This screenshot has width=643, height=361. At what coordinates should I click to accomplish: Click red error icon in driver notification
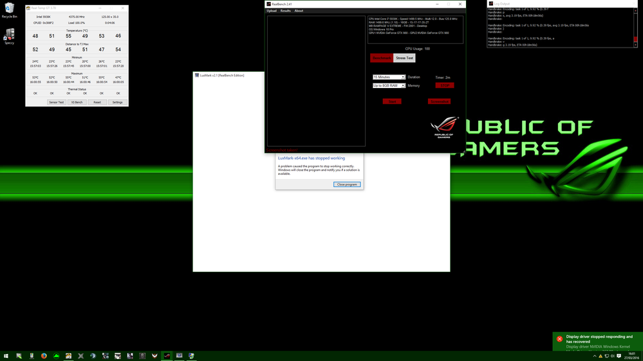click(x=559, y=339)
